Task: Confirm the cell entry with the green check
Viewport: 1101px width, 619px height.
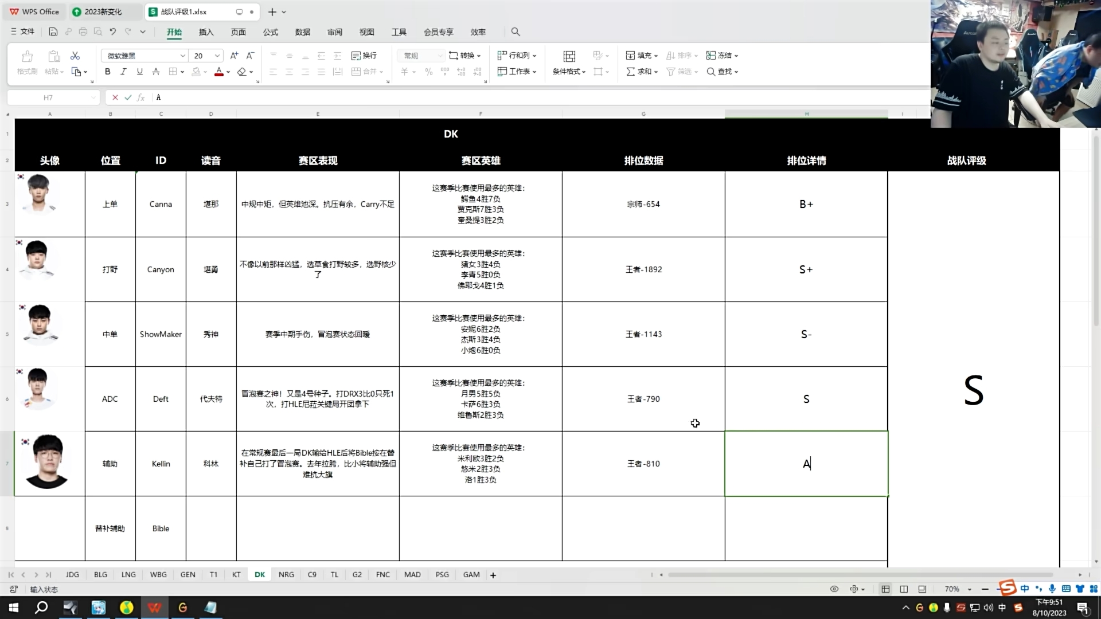Action: [128, 97]
